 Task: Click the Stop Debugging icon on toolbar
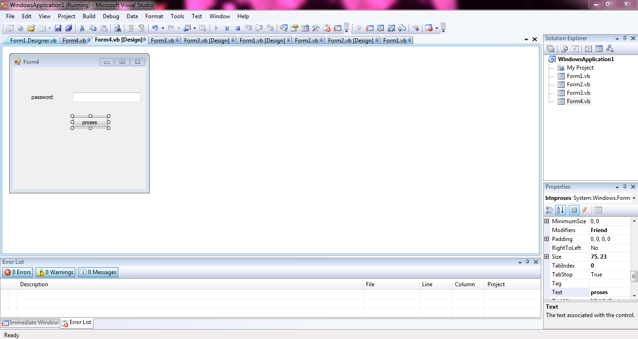coord(237,28)
